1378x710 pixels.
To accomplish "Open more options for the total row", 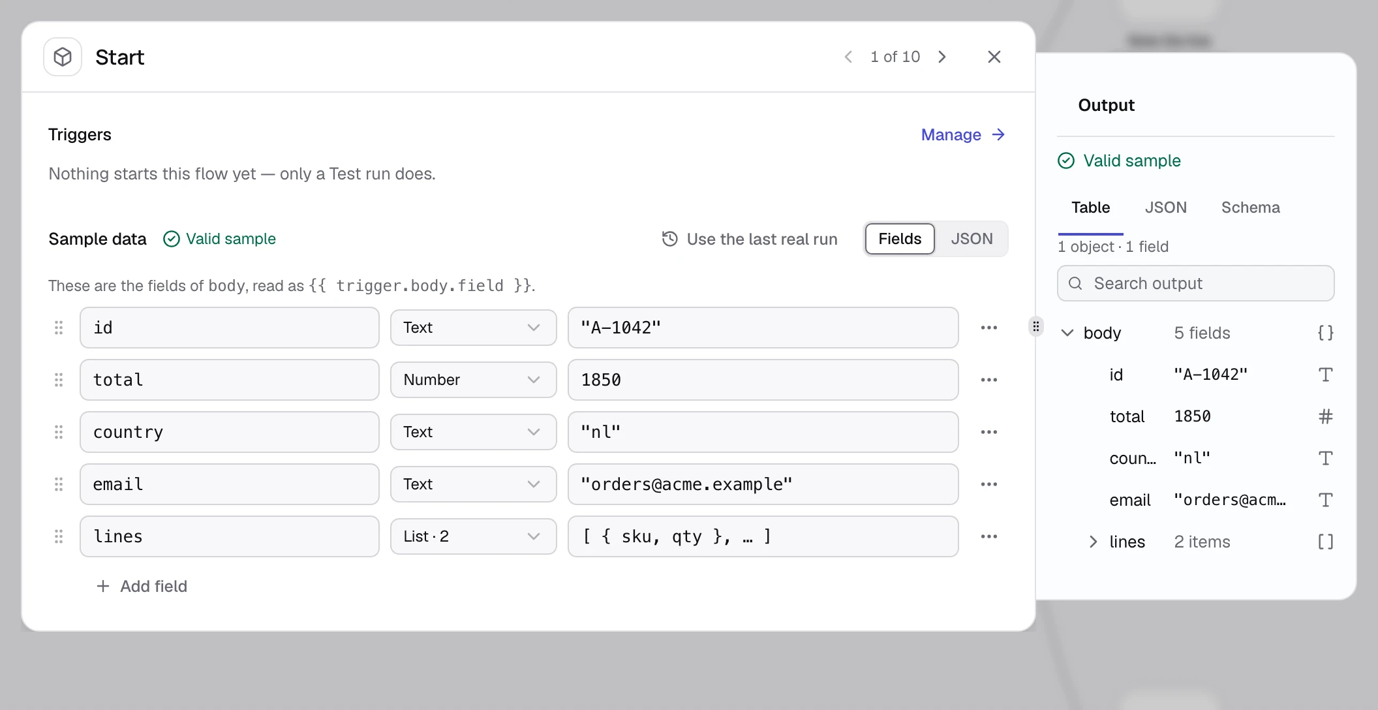I will [989, 380].
